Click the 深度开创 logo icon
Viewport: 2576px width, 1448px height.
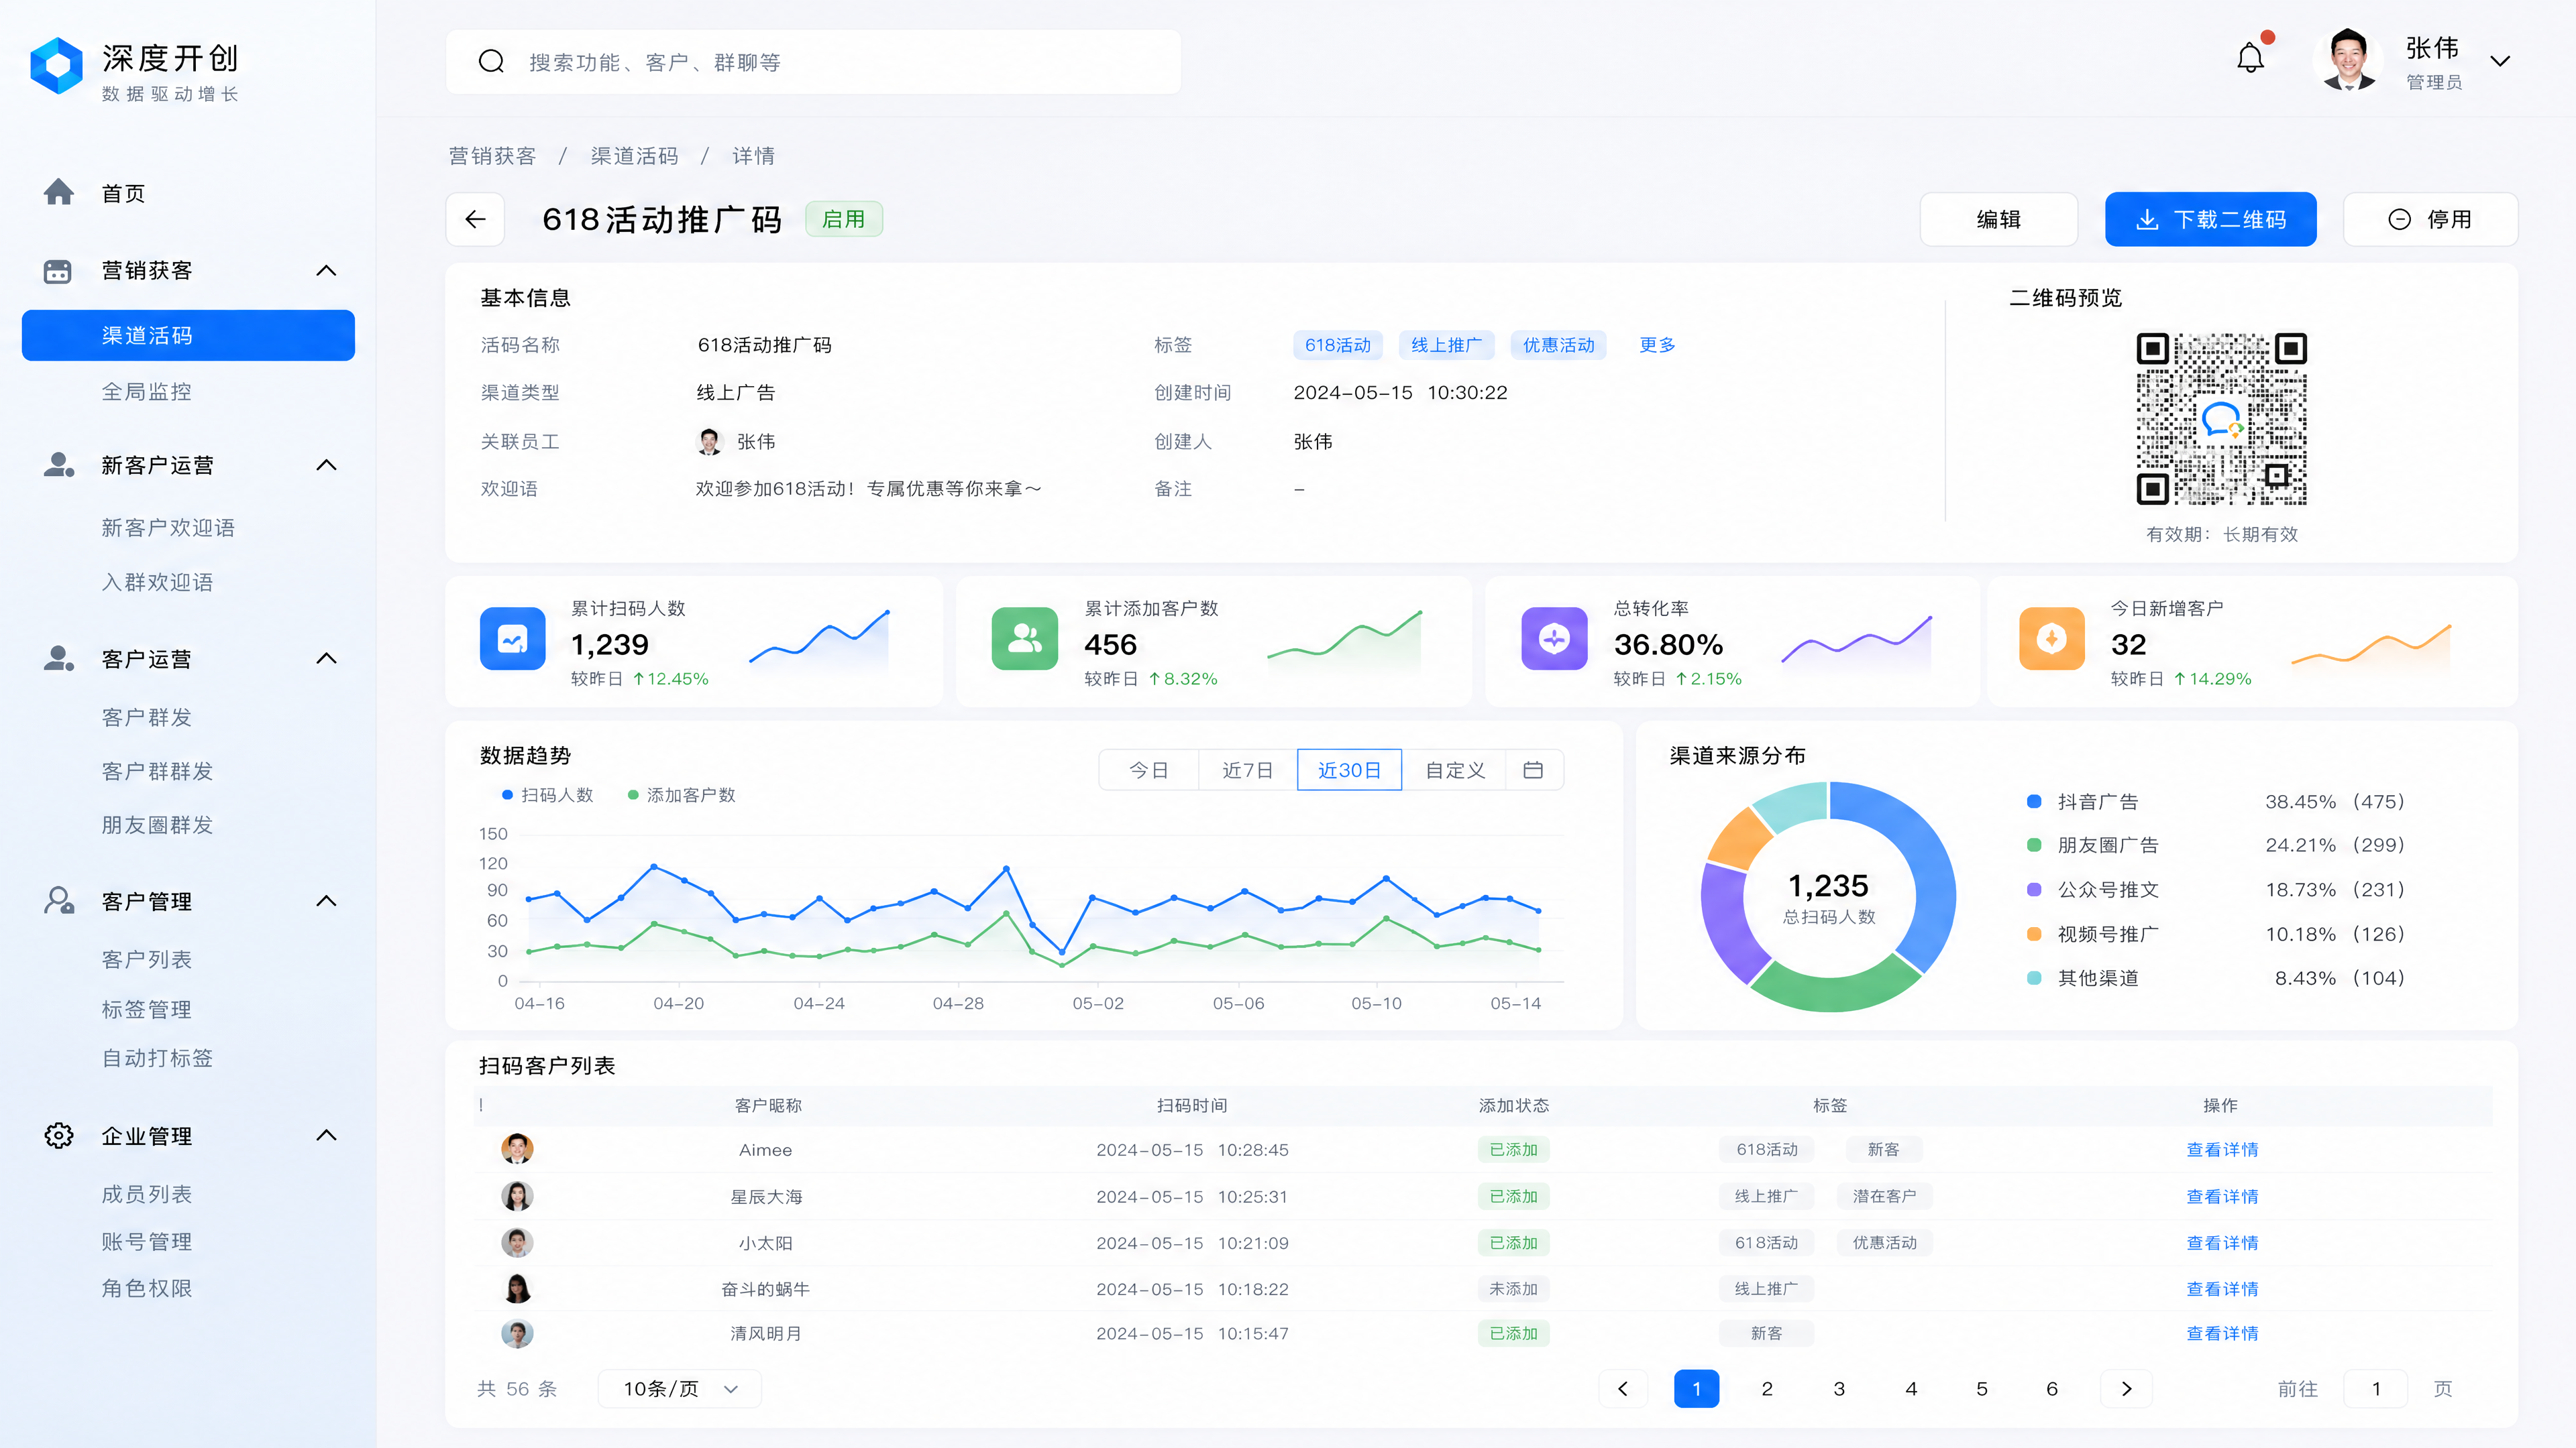point(57,66)
